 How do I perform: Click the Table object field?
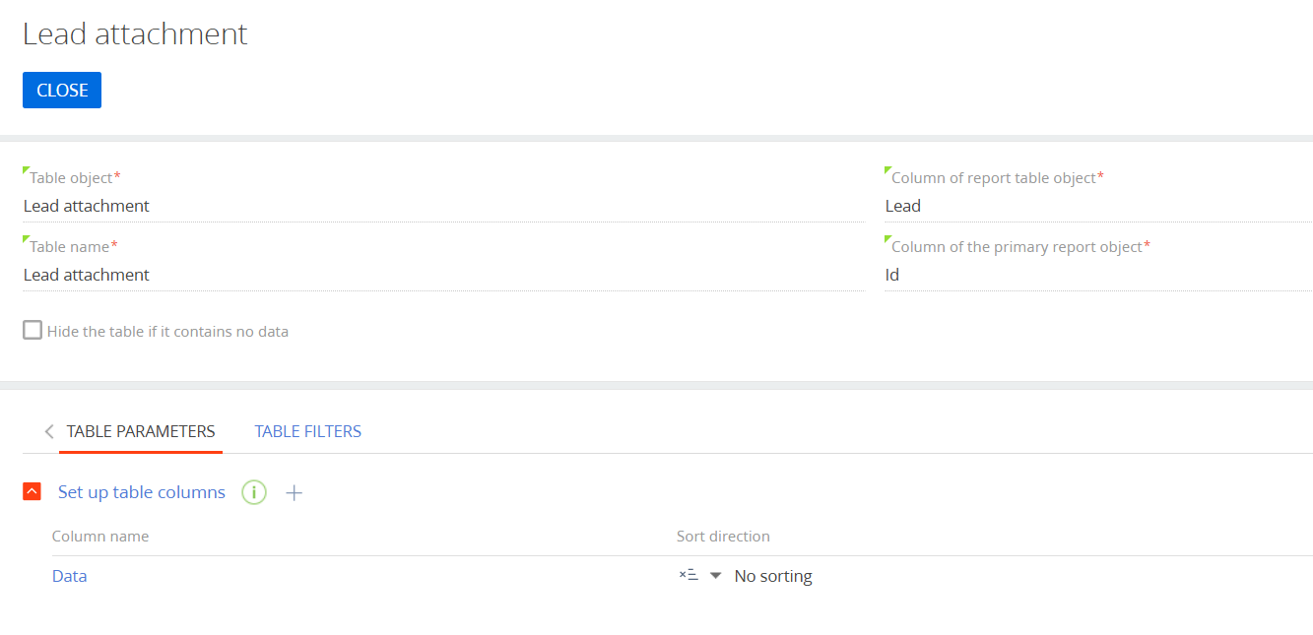(x=443, y=206)
